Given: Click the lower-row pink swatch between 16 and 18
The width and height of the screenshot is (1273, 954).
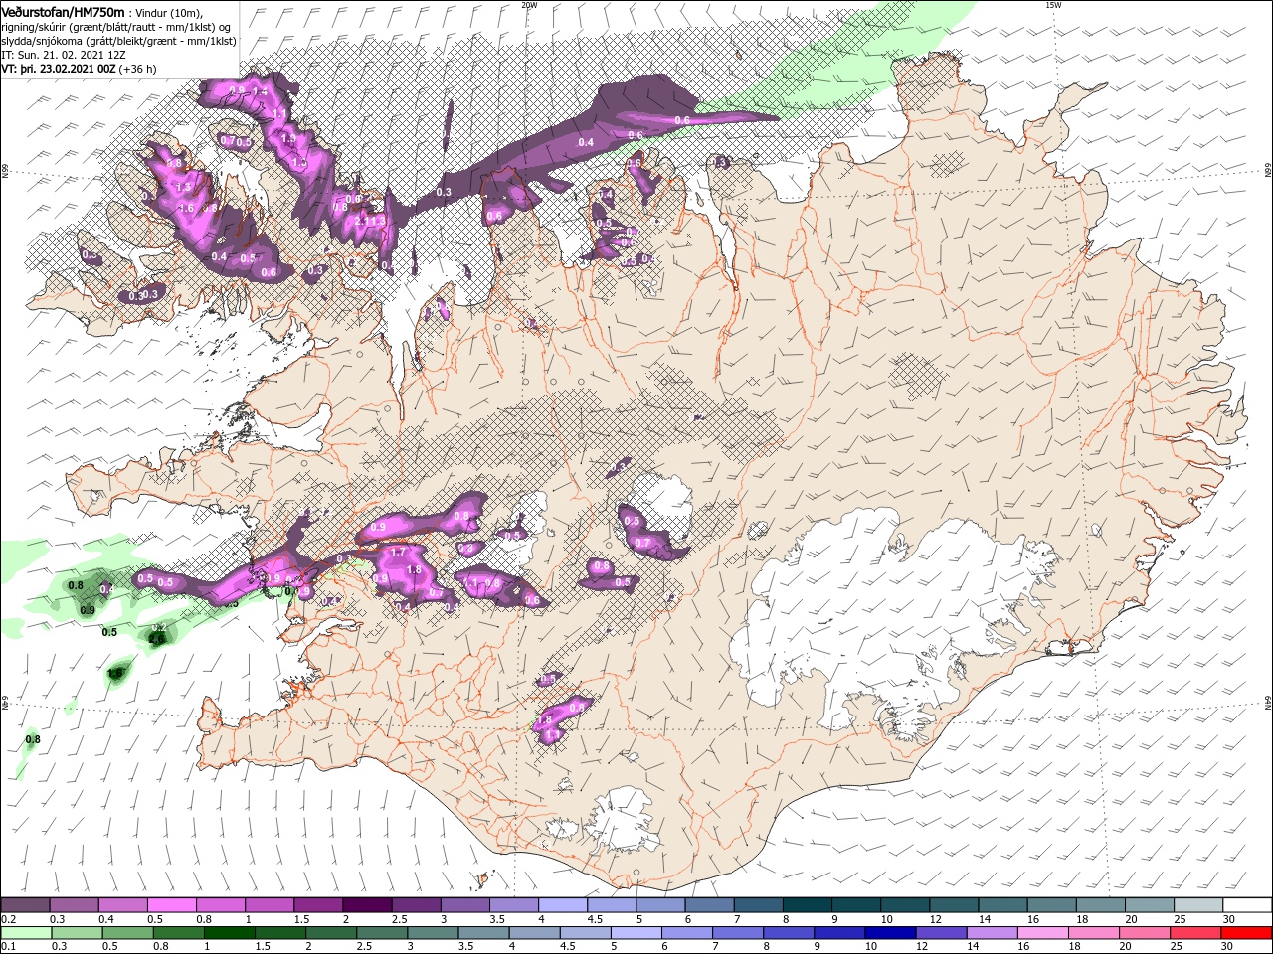Looking at the screenshot, I should pos(1043,933).
